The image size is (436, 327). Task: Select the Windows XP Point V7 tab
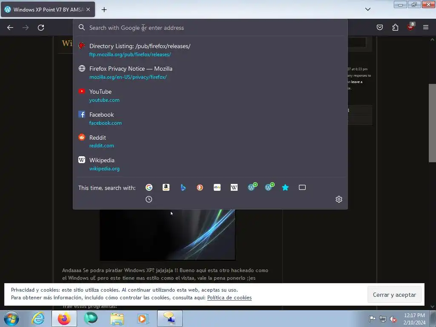point(48,9)
